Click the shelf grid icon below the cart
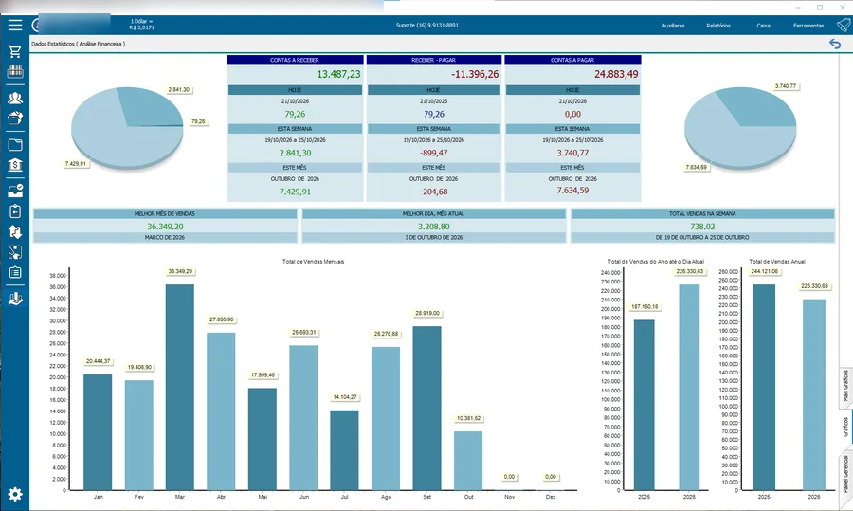The width and height of the screenshot is (853, 511). [x=14, y=71]
